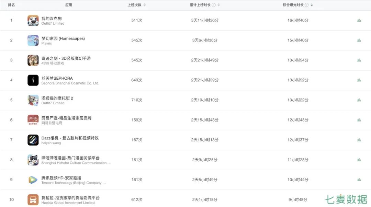Open chart icon for Dazz相机 row
The image size is (371, 207).
(x=359, y=140)
